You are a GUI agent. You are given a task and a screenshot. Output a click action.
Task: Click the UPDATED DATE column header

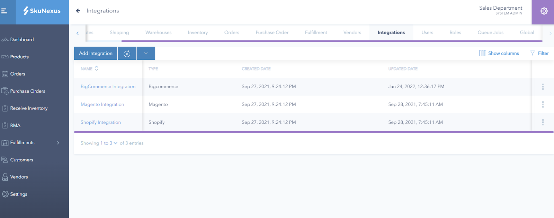pyautogui.click(x=403, y=69)
